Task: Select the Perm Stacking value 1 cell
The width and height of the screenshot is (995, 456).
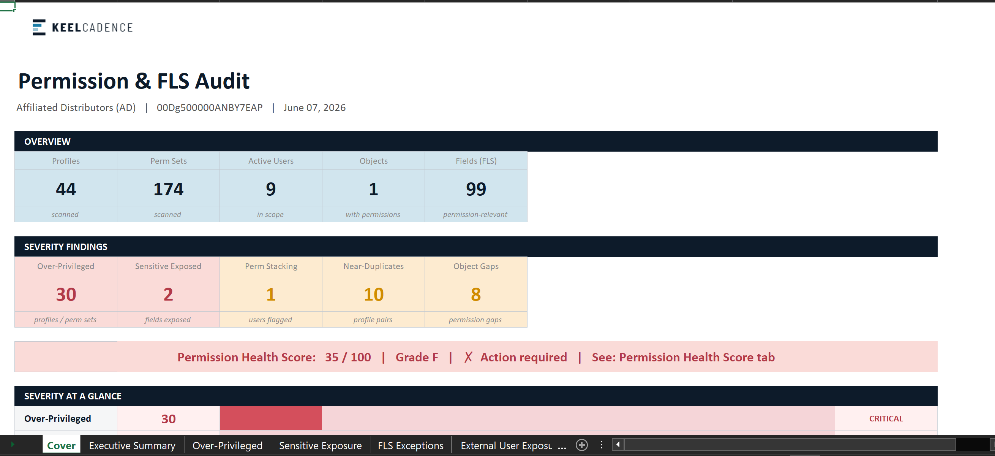Action: coord(271,294)
